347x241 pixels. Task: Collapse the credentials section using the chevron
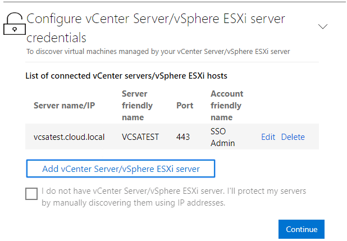(x=323, y=26)
